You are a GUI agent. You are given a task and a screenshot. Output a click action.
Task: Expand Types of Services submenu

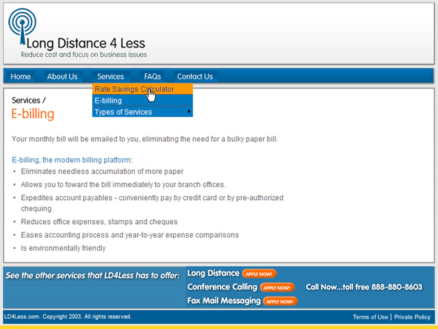click(x=123, y=112)
